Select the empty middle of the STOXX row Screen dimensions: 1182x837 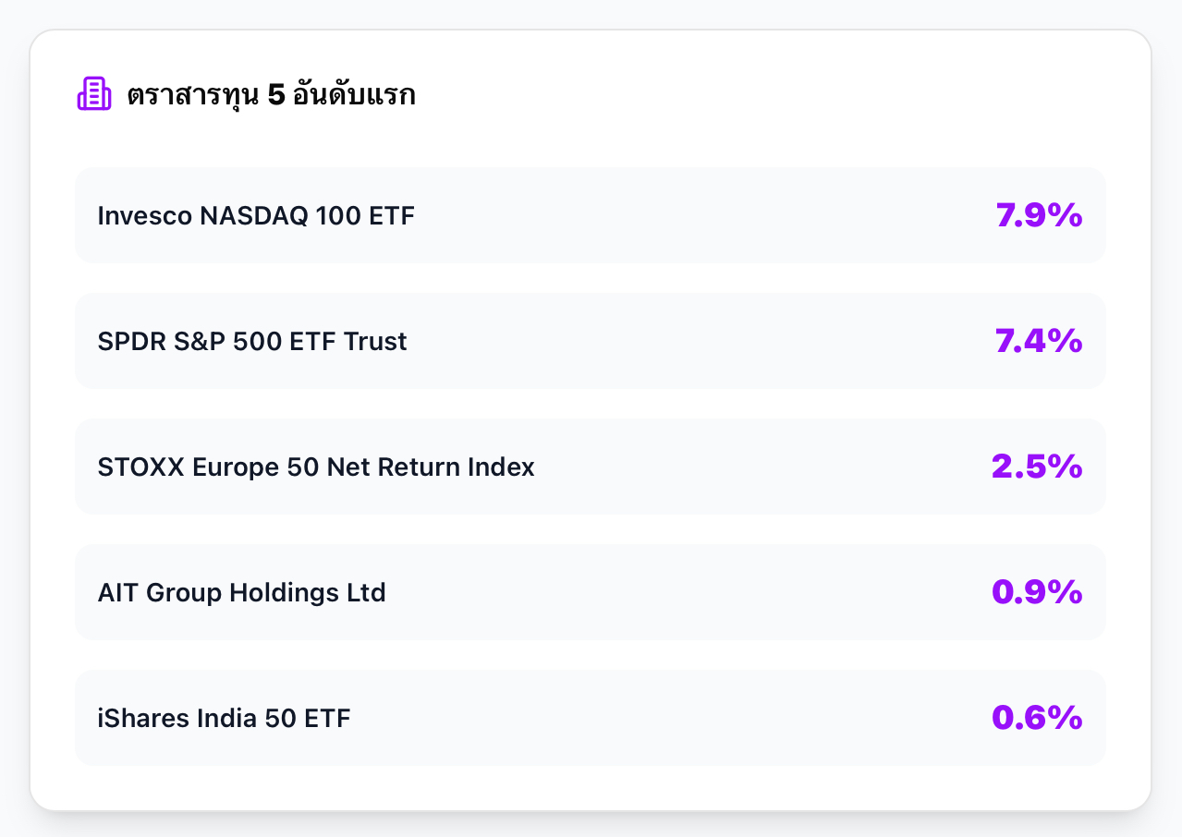point(758,467)
